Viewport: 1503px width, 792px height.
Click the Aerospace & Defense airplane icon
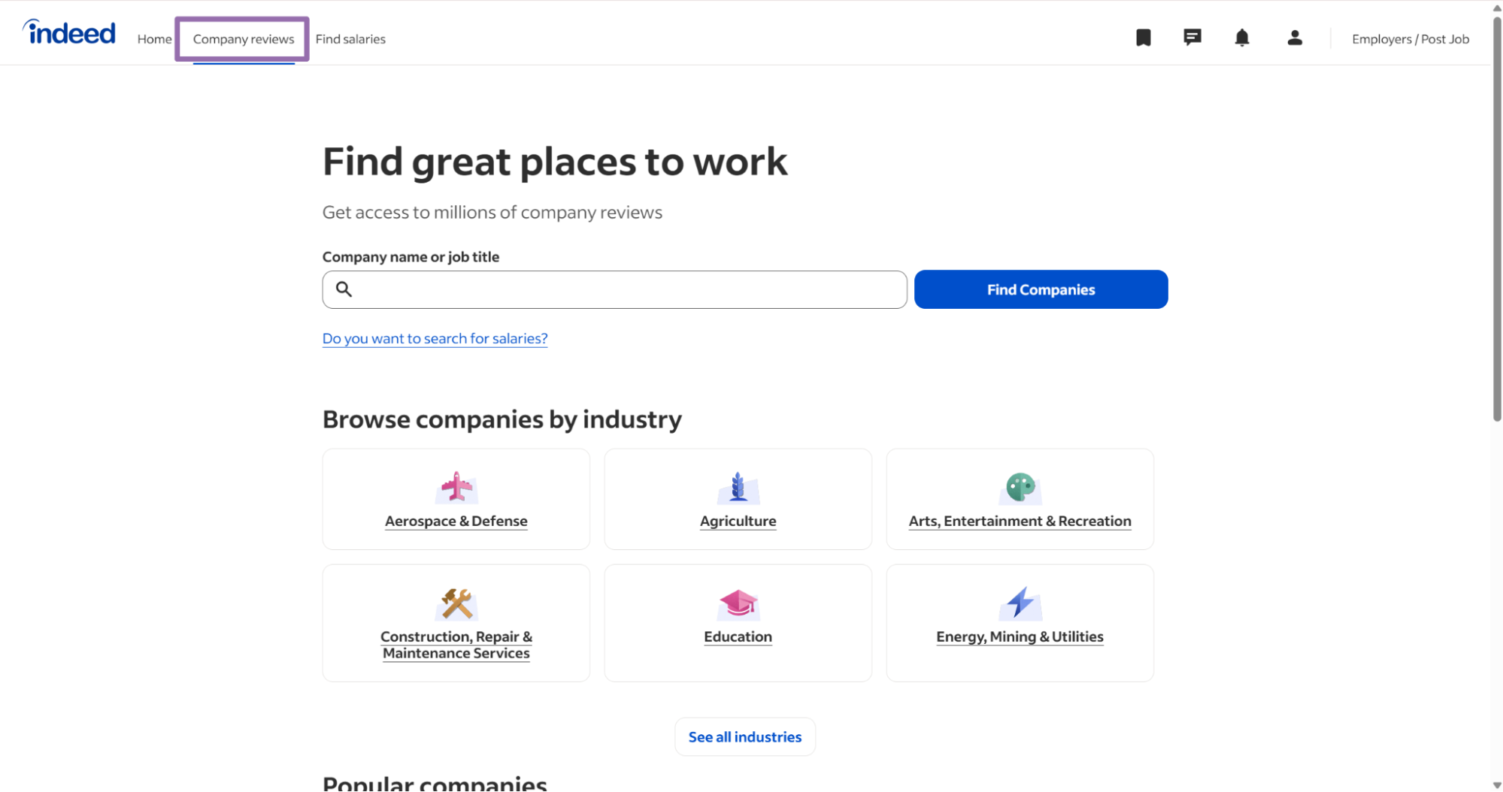[456, 488]
